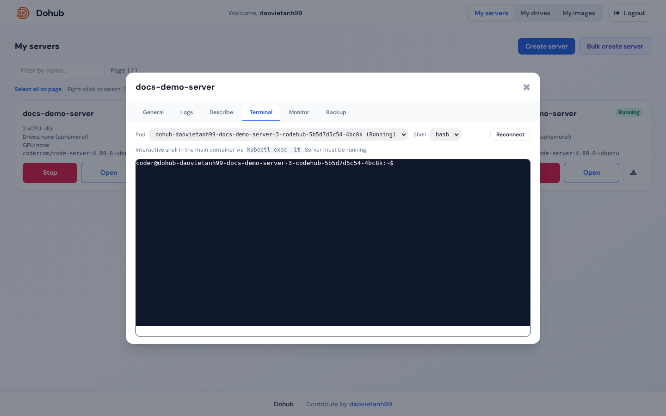Image resolution: width=666 pixels, height=416 pixels.
Task: Switch to the Logs tab
Action: click(186, 112)
